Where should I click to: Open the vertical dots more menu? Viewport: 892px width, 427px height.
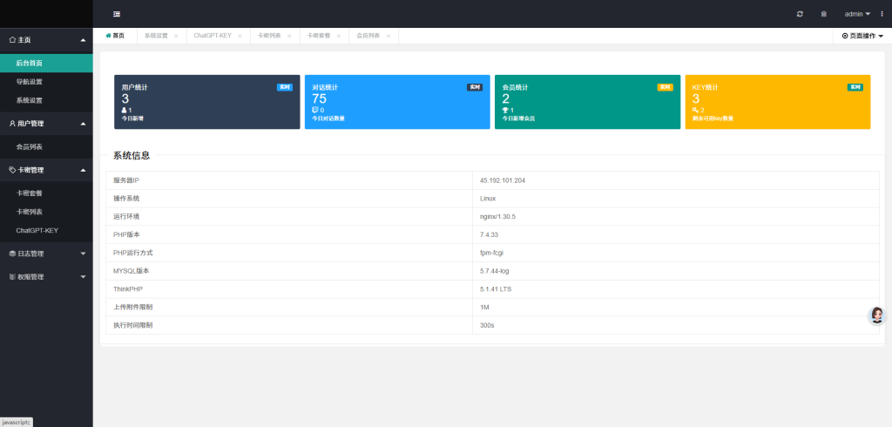pos(882,14)
